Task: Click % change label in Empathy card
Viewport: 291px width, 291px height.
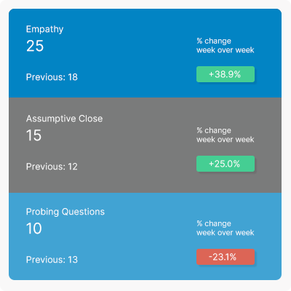Action: click(x=214, y=41)
